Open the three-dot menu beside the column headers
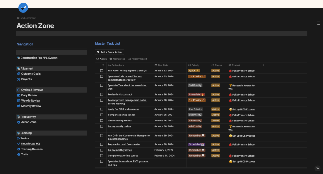 click(269, 65)
